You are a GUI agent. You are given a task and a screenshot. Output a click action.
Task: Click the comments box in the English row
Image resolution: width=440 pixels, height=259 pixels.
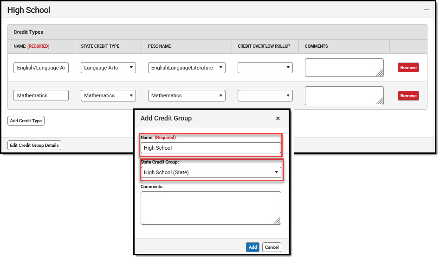pos(344,68)
